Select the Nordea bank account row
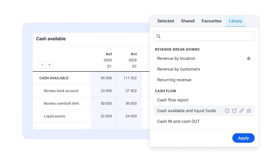 tap(61, 91)
